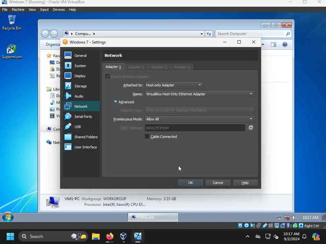The width and height of the screenshot is (326, 244).
Task: Open the Machine menu
Action: [x=18, y=10]
